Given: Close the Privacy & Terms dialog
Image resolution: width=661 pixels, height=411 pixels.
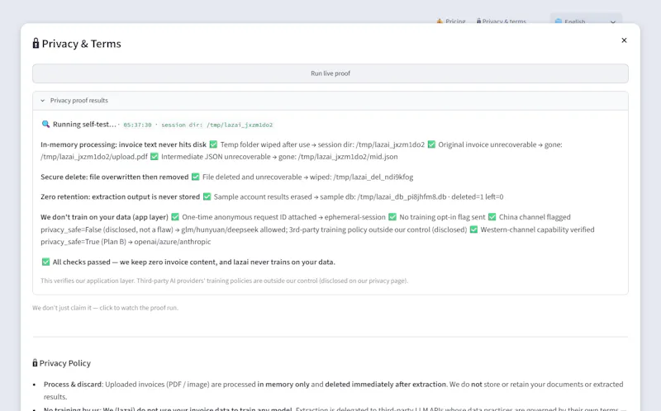Looking at the screenshot, I should (x=624, y=40).
